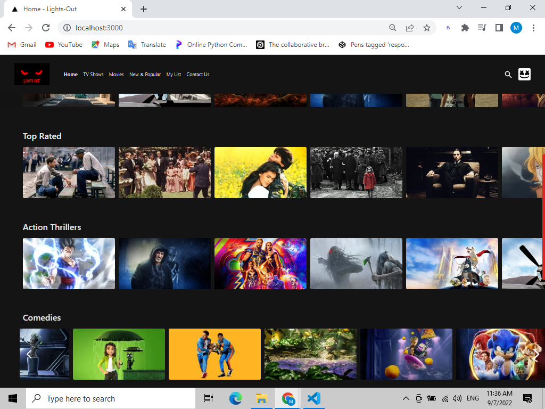Screen dimensions: 545x409
Task: Click the Lights-Out logo
Action: [x=31, y=74]
